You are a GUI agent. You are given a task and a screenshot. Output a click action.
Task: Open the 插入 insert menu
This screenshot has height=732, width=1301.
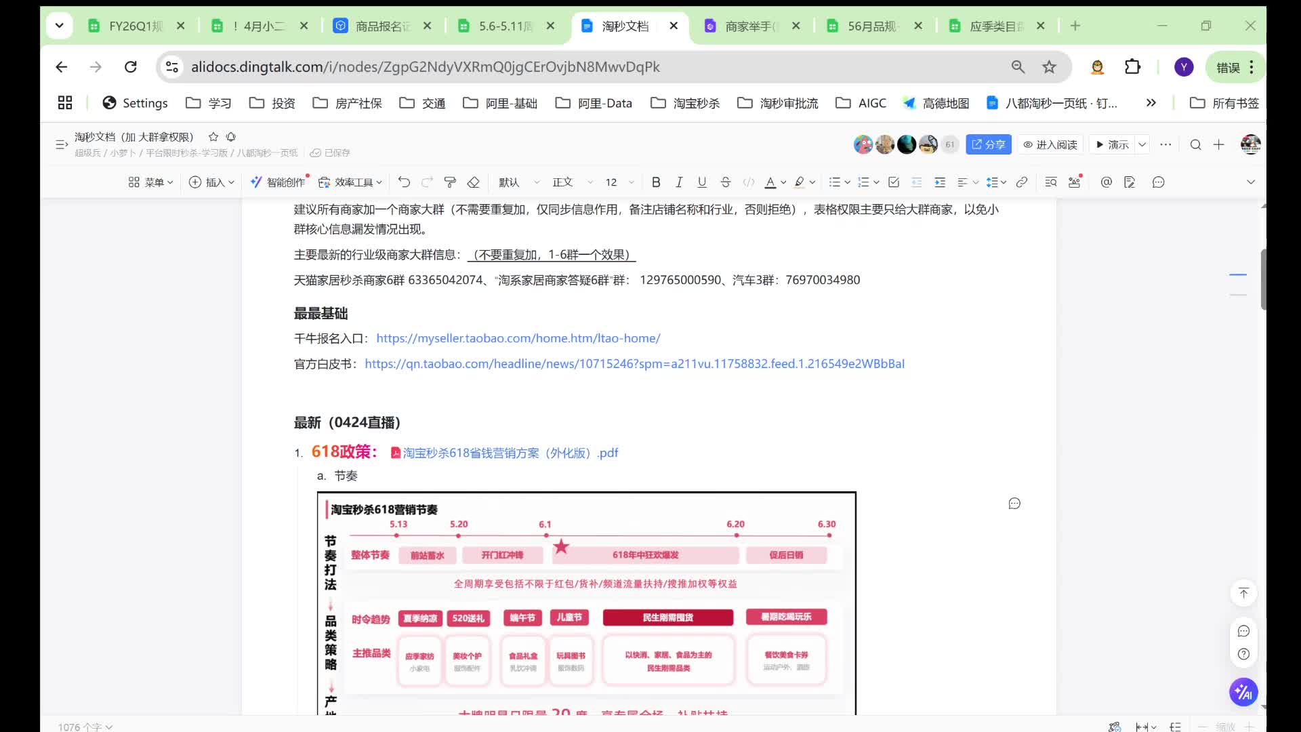point(211,182)
